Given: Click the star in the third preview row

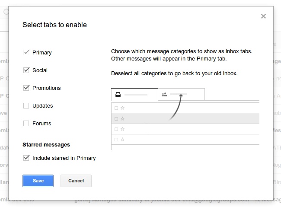Looking at the screenshot, I should (x=122, y=129).
